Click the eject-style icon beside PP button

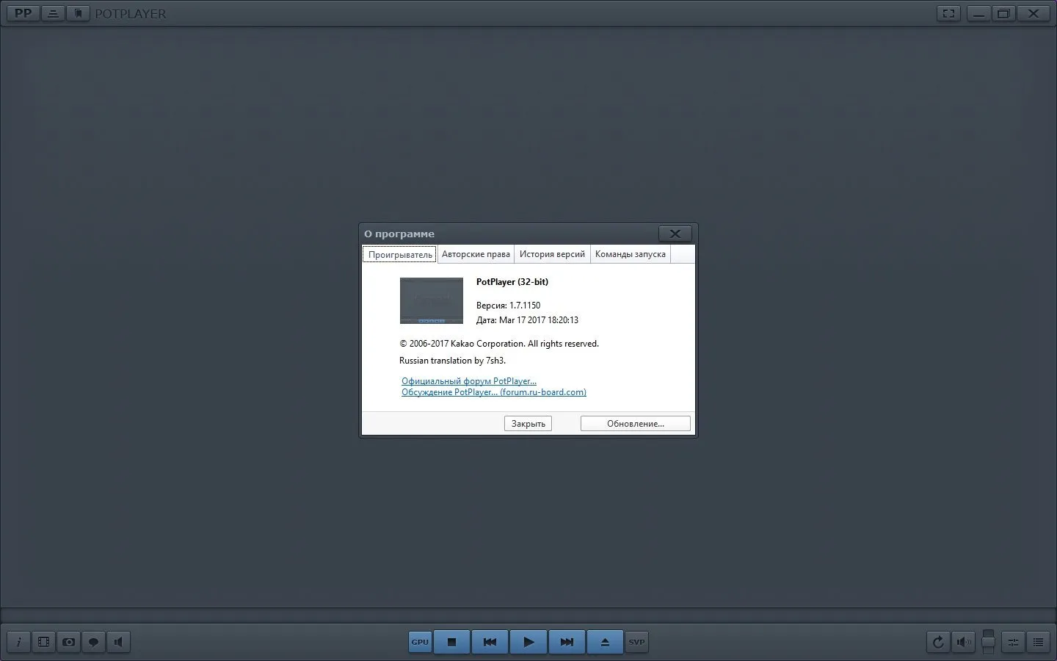[53, 13]
